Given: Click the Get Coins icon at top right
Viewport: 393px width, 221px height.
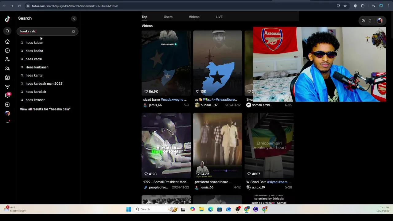Looking at the screenshot, I should pos(363,21).
